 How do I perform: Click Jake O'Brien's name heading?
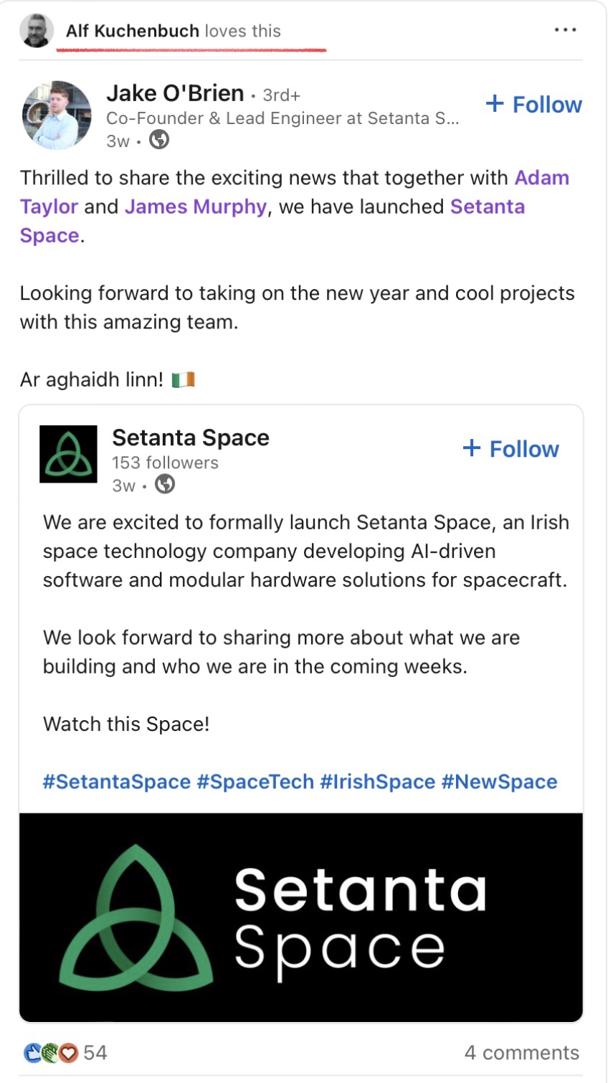click(x=175, y=93)
